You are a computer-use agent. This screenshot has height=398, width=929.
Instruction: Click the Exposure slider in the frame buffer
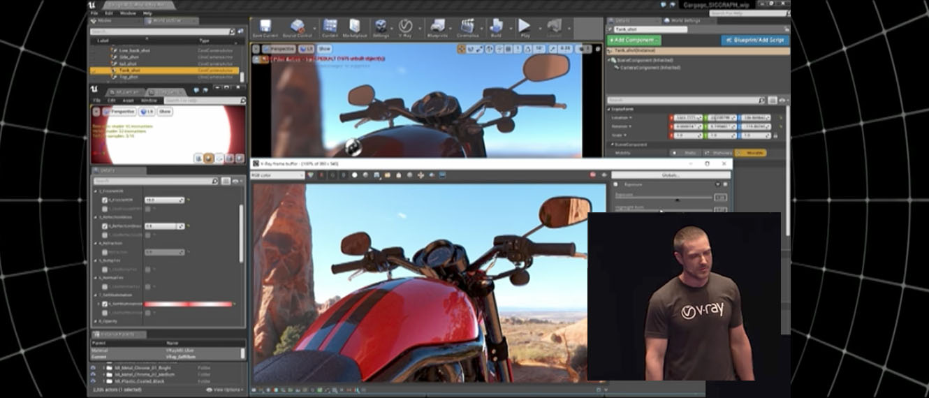point(662,200)
